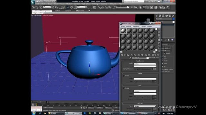The height and width of the screenshot is (115, 206).
Task: Click the Mirror tool icon
Action: pyautogui.click(x=132, y=7)
